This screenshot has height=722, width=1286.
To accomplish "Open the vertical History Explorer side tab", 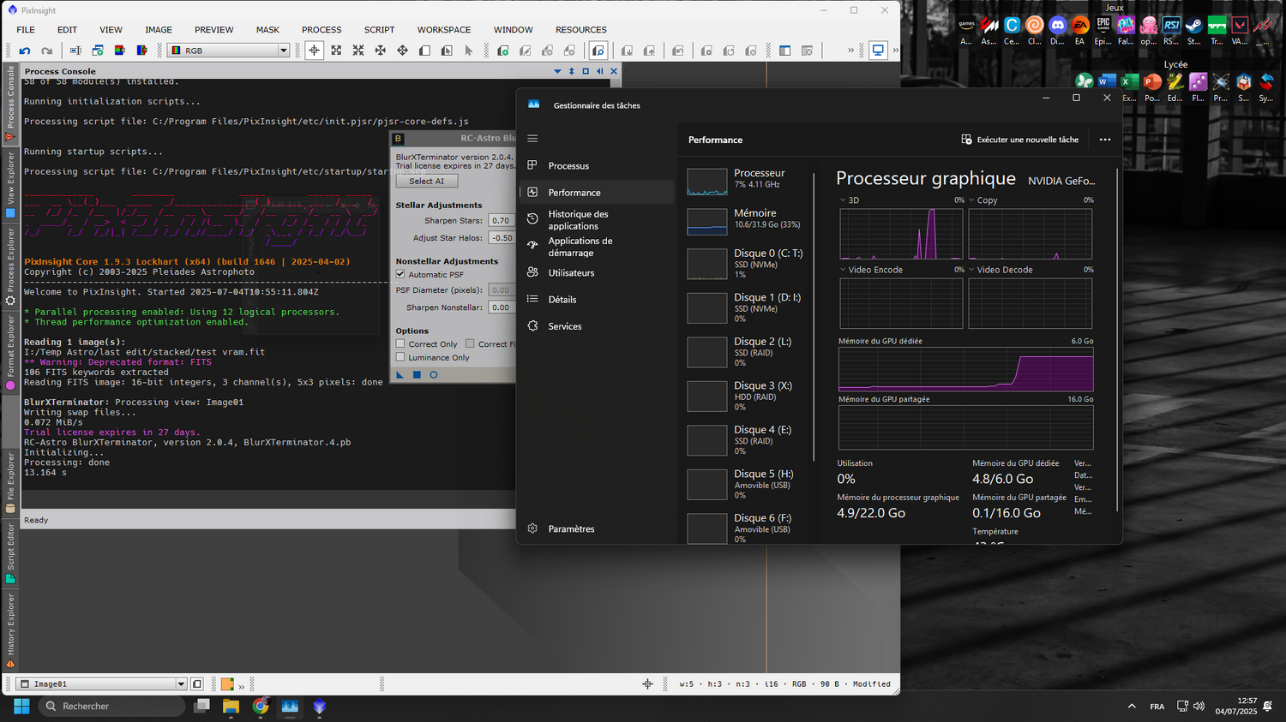I will 10,630.
